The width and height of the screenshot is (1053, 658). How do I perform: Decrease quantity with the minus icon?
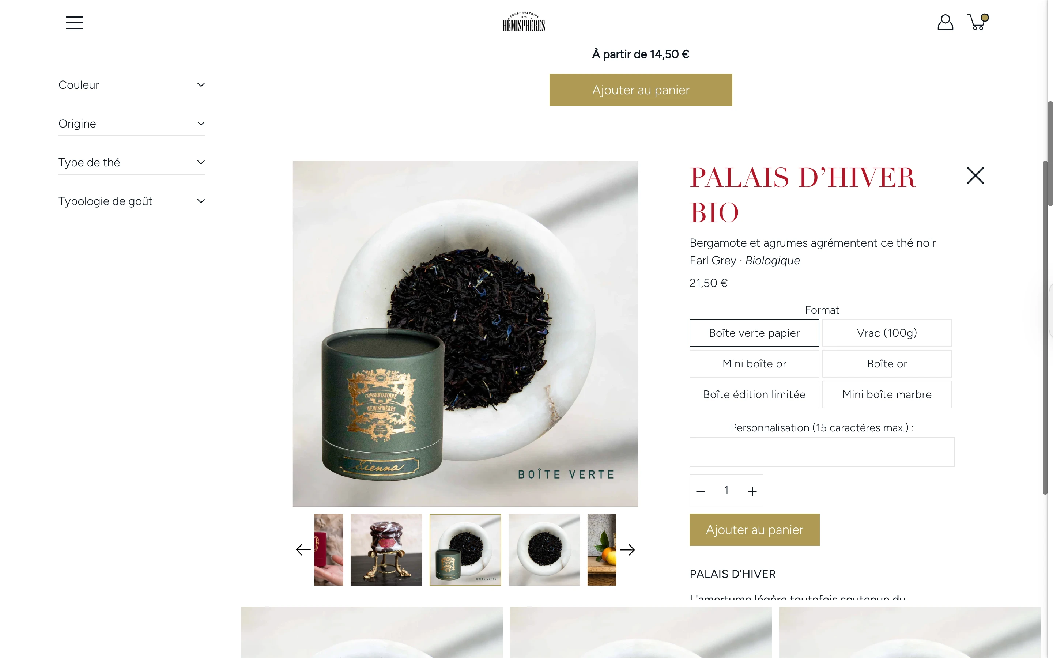pyautogui.click(x=701, y=491)
